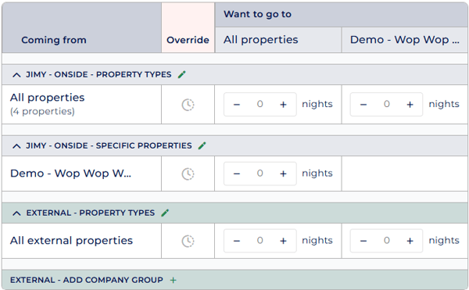Increase nights for All properties to All properties

pos(283,104)
